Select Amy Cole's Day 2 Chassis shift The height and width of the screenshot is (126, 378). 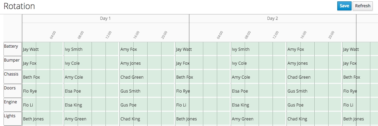pyautogui.click(x=258, y=77)
